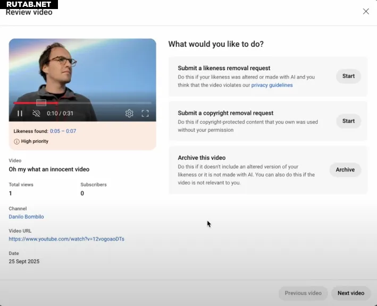The image size is (377, 306).
Task: Open the YouTube video URL link
Action: (x=66, y=239)
